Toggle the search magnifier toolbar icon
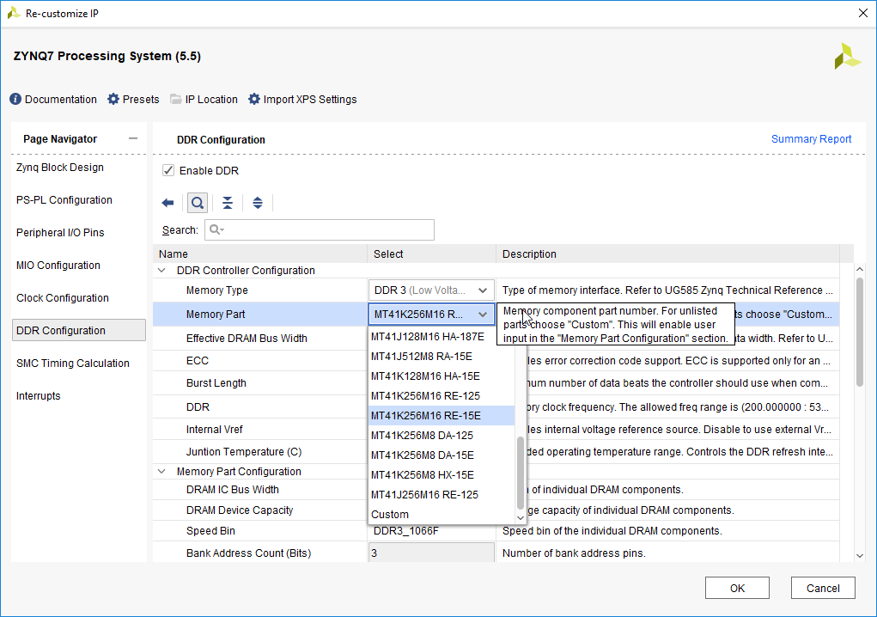The height and width of the screenshot is (617, 877). point(197,203)
